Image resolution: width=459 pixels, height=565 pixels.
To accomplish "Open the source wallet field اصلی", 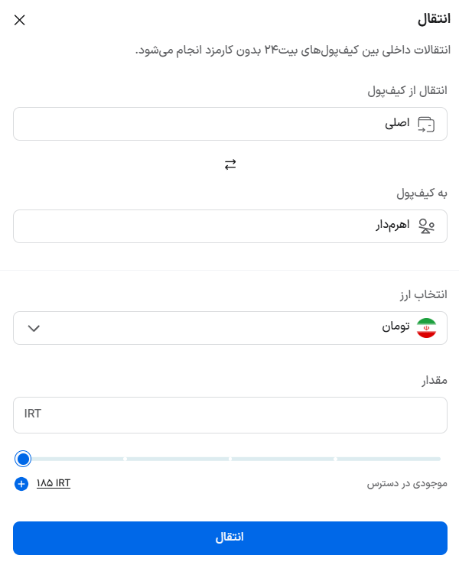I will (x=229, y=124).
